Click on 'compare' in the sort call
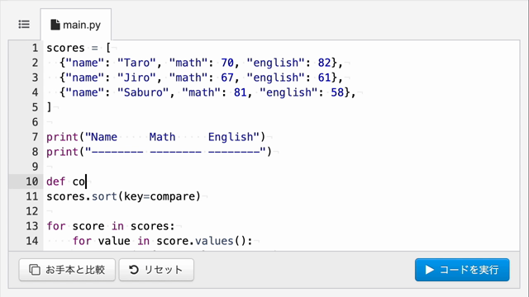This screenshot has height=297, width=529. coord(173,196)
